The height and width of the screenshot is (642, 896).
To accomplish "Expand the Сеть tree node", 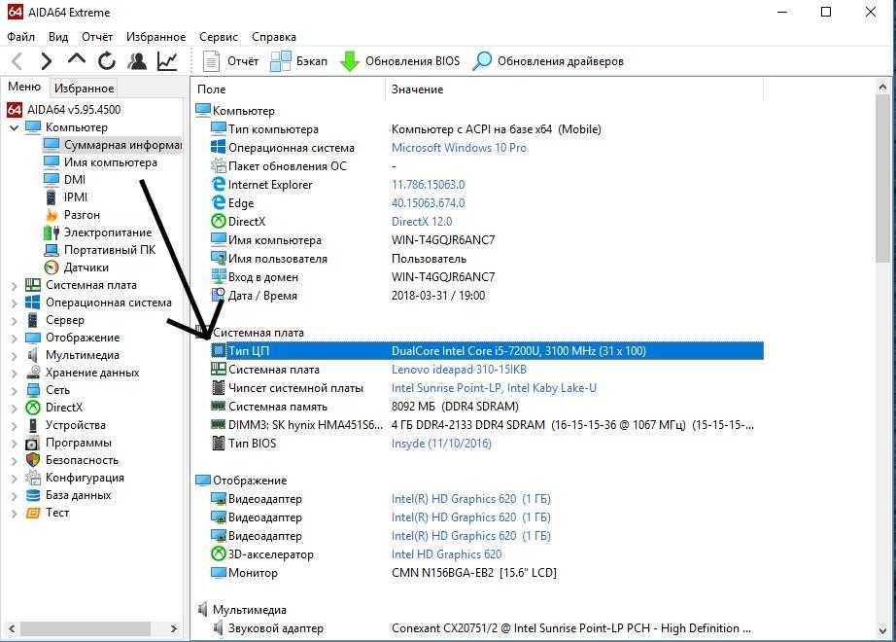I will coord(15,391).
